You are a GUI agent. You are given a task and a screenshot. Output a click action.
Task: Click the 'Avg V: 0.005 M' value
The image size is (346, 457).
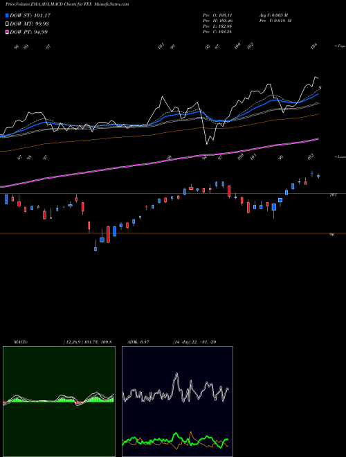point(273,15)
